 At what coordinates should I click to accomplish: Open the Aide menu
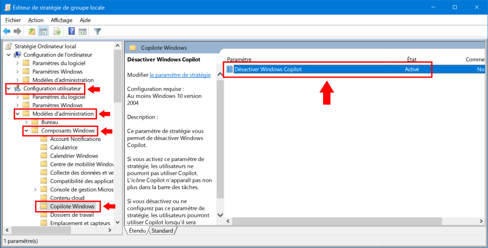click(x=85, y=20)
